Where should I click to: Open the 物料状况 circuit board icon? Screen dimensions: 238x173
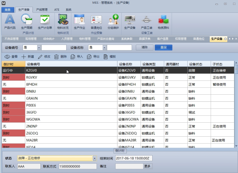coord(63,19)
